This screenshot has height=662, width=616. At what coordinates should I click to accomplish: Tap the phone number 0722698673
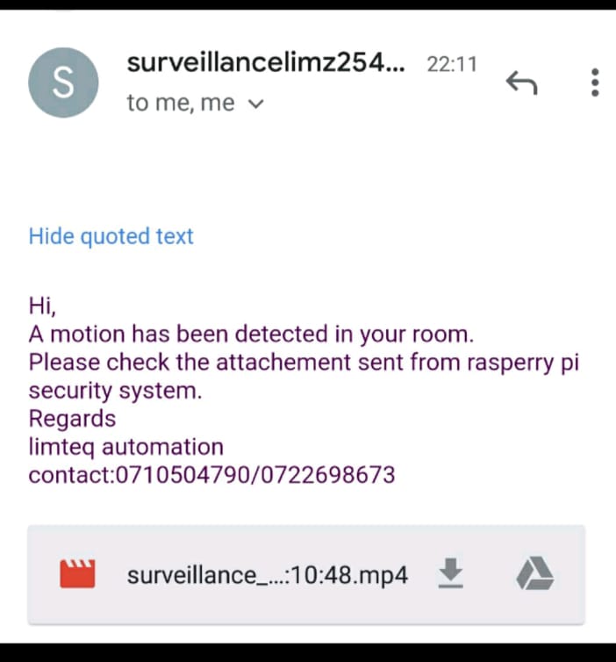328,475
